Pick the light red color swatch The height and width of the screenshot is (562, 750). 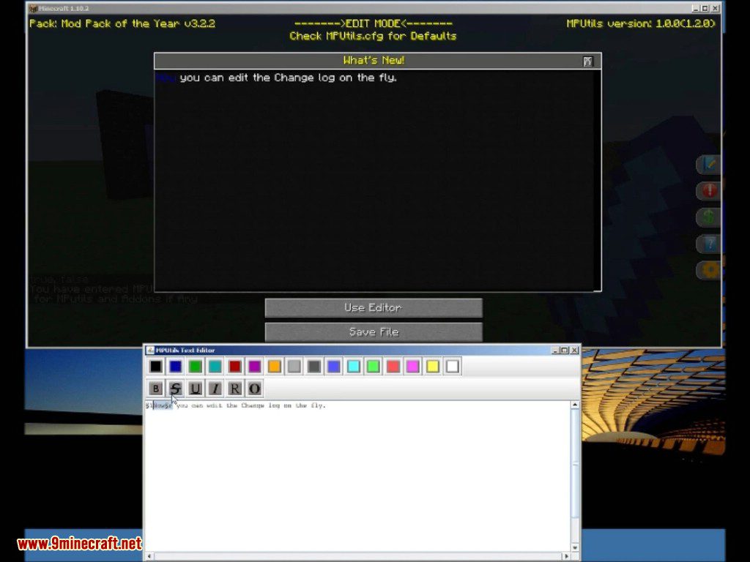click(393, 367)
